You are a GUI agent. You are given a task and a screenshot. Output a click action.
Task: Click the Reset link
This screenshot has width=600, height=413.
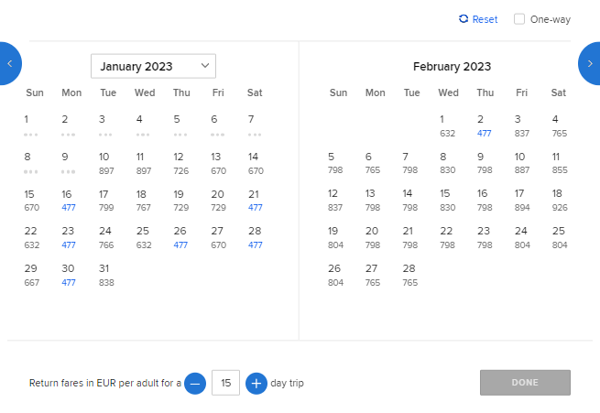coord(485,19)
